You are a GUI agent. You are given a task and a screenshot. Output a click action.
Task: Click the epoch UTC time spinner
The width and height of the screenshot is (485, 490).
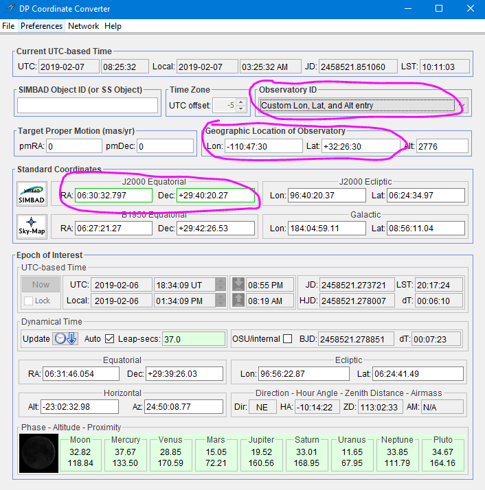tap(220, 284)
